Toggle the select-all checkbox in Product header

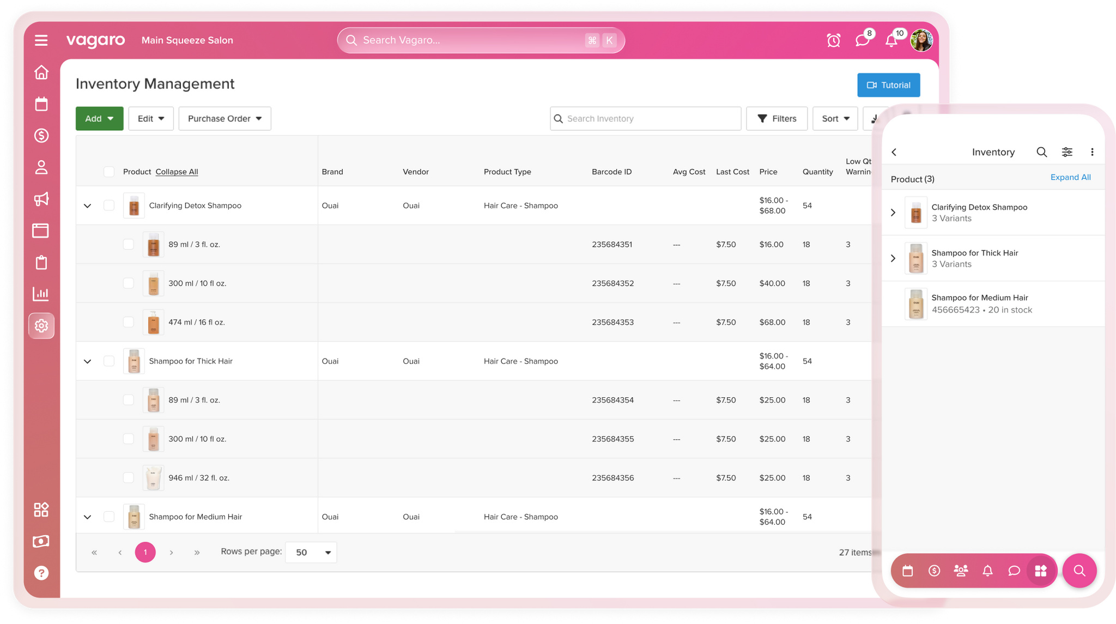click(109, 172)
